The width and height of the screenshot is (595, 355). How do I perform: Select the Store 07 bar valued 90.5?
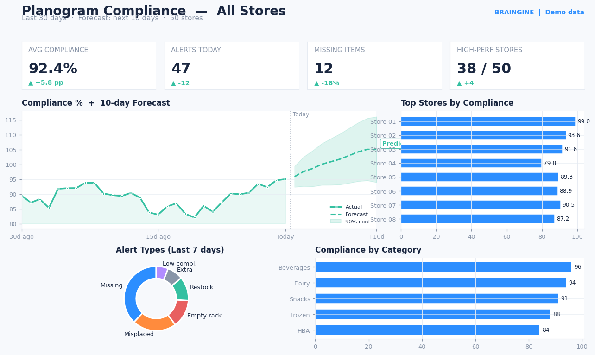[481, 205]
